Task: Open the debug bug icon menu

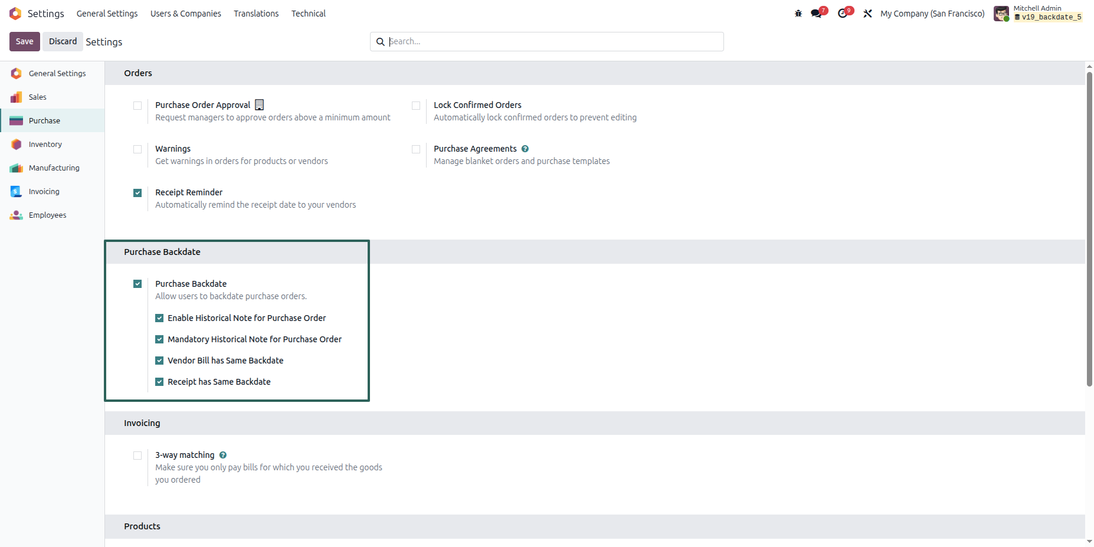Action: tap(798, 14)
